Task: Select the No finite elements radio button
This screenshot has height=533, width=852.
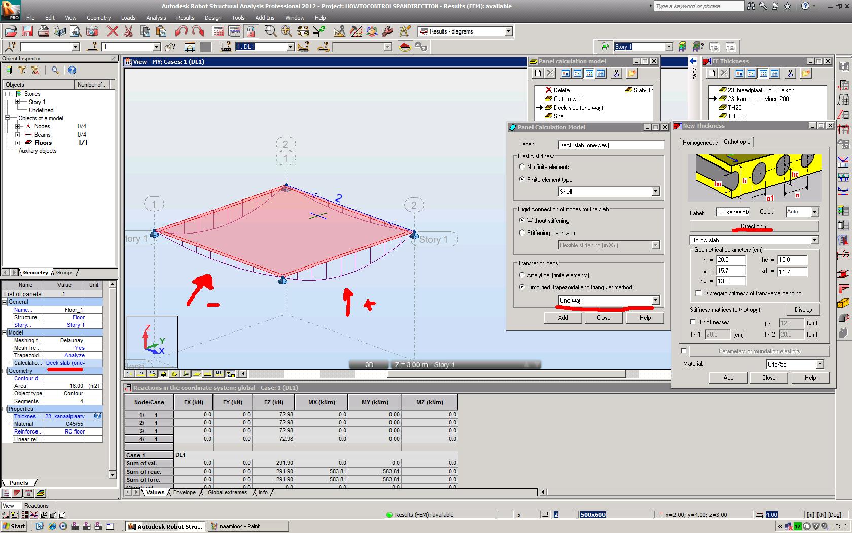Action: tap(521, 166)
